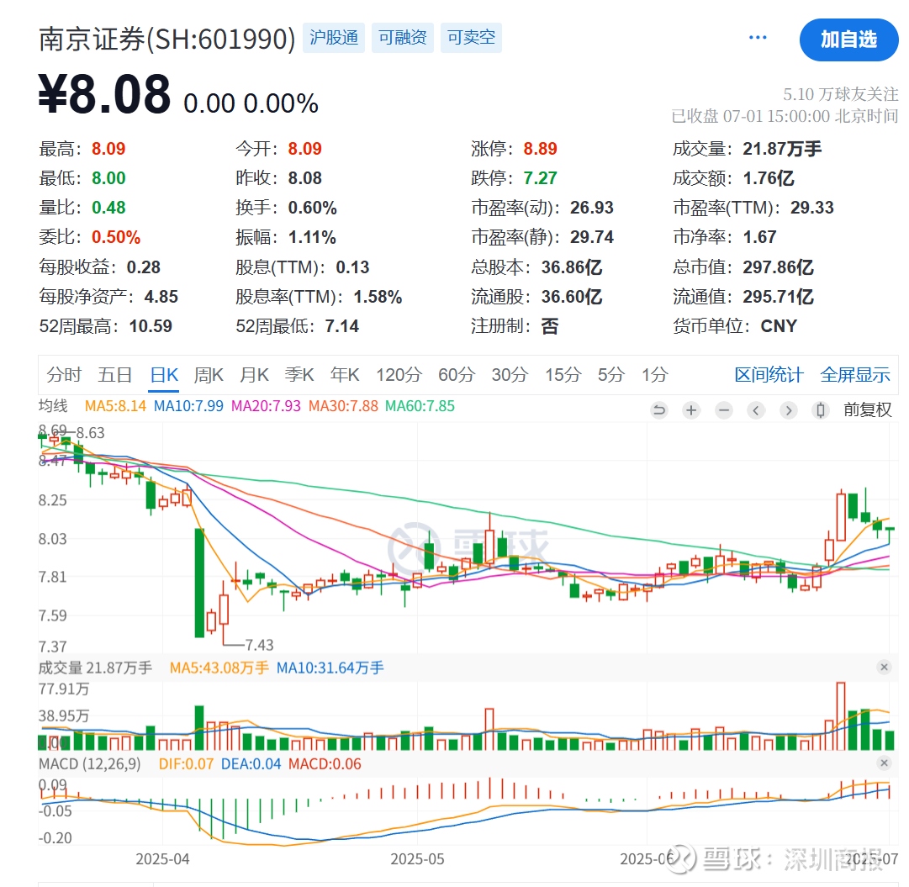Image resolution: width=909 pixels, height=887 pixels.
Task: Open 全屏显示 fullscreen view
Action: [x=855, y=375]
